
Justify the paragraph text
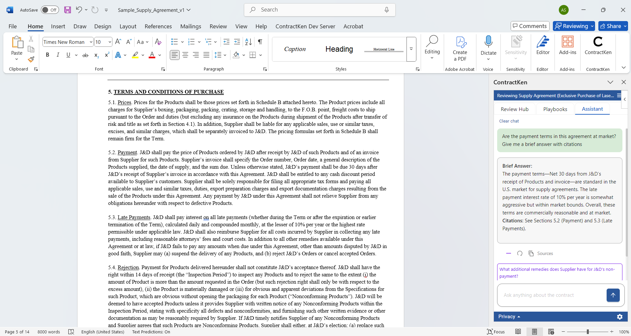click(206, 55)
